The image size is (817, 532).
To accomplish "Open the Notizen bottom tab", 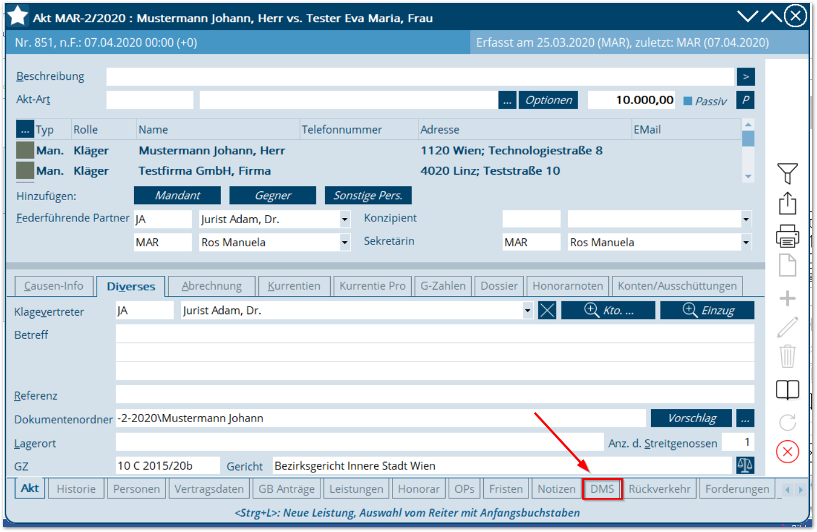I will pyautogui.click(x=556, y=489).
